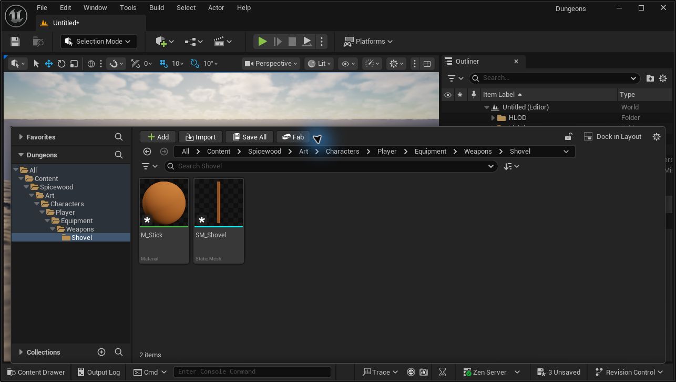Open the sort options in the Content Browser
Screen dimensions: 676x382
[x=511, y=166]
